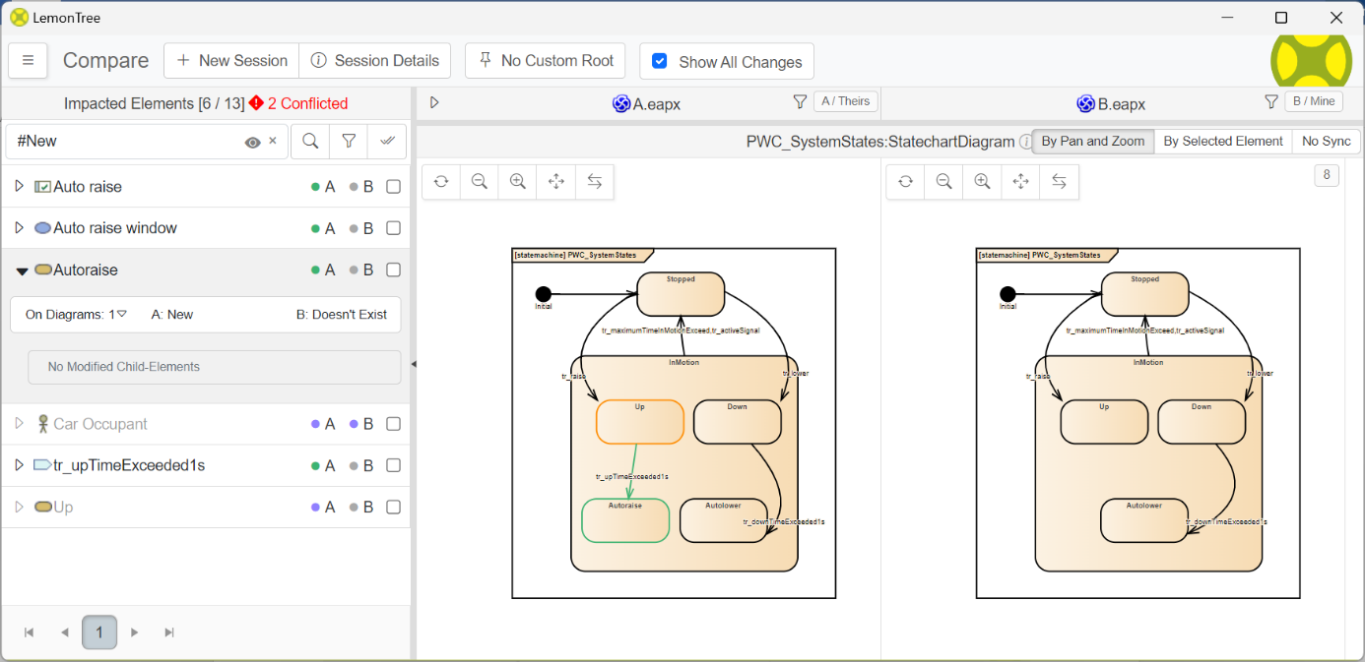Refresh the A.eapx diagram view
The image size is (1365, 662).
tap(441, 182)
